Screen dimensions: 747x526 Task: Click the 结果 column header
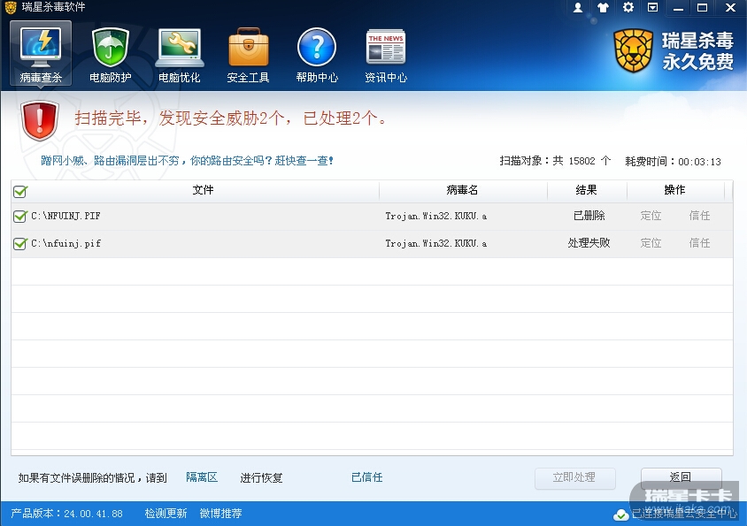tap(587, 190)
